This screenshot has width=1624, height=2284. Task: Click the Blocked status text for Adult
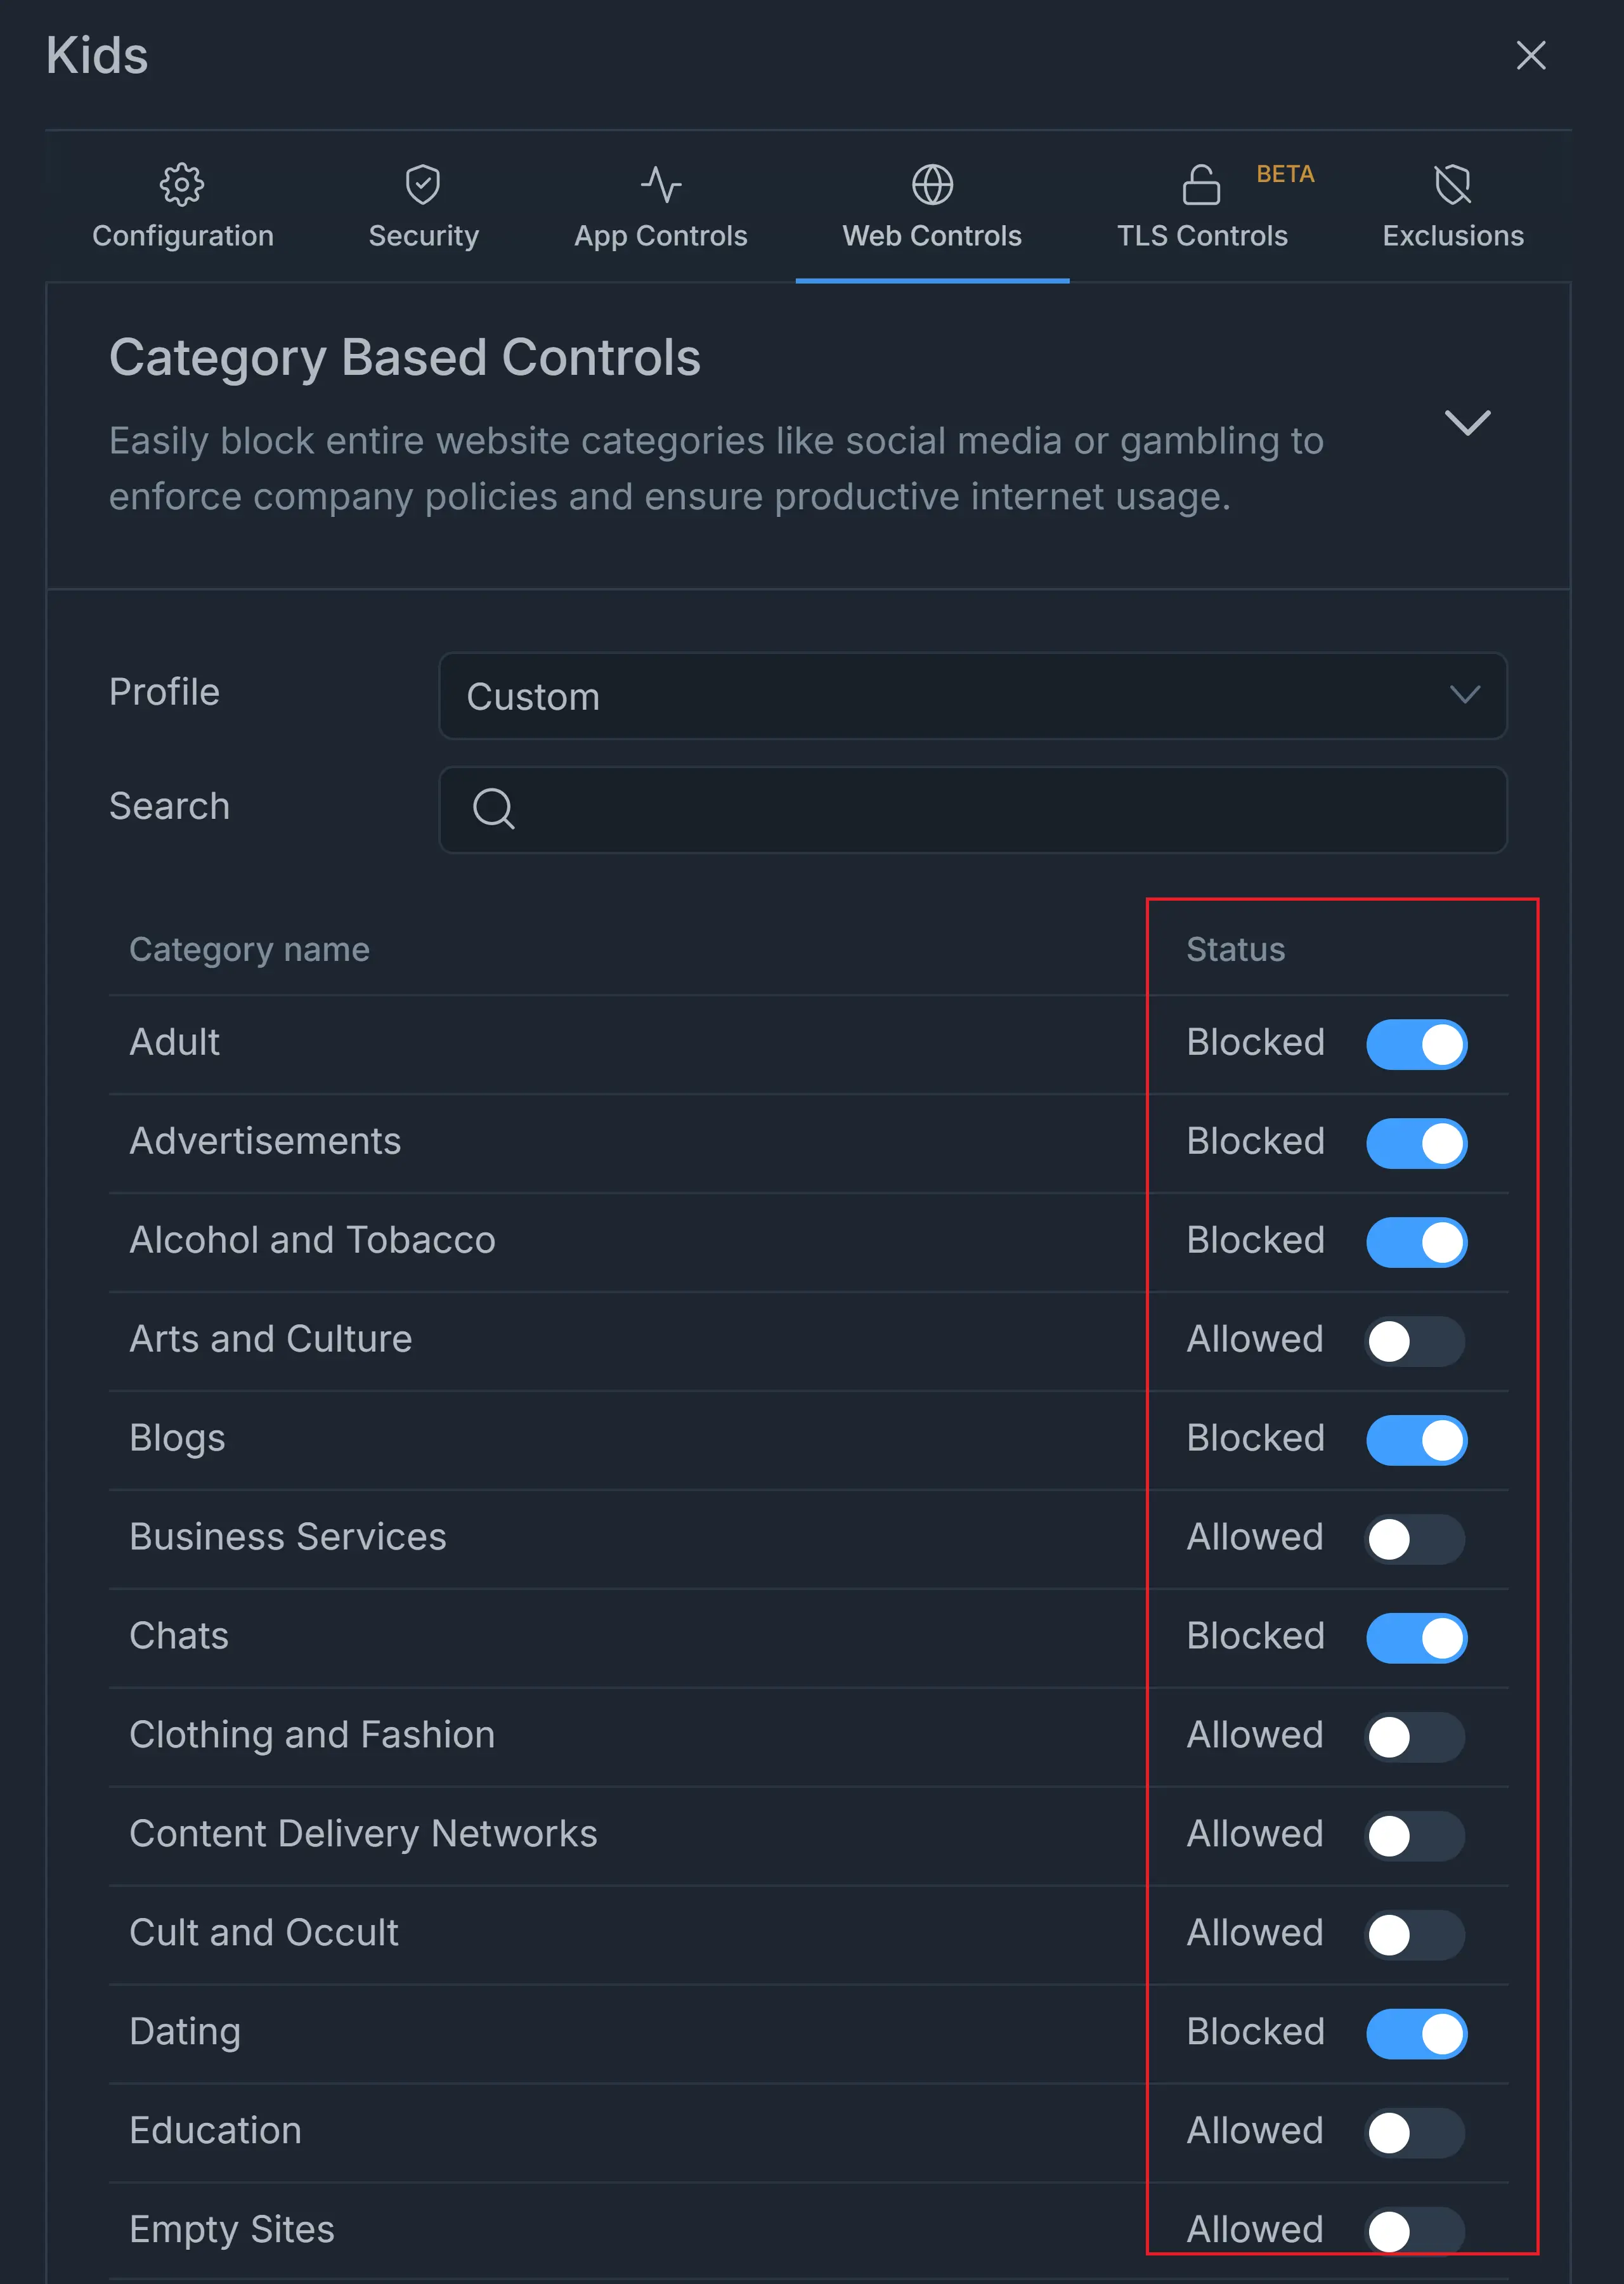point(1255,1042)
